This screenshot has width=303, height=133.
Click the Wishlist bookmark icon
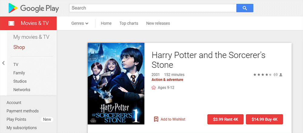[156, 119]
